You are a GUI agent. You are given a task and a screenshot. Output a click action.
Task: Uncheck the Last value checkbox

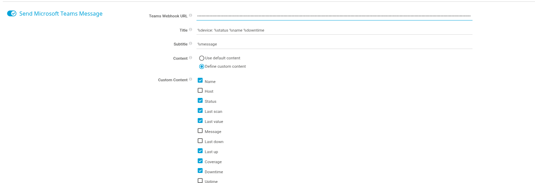coord(200,120)
